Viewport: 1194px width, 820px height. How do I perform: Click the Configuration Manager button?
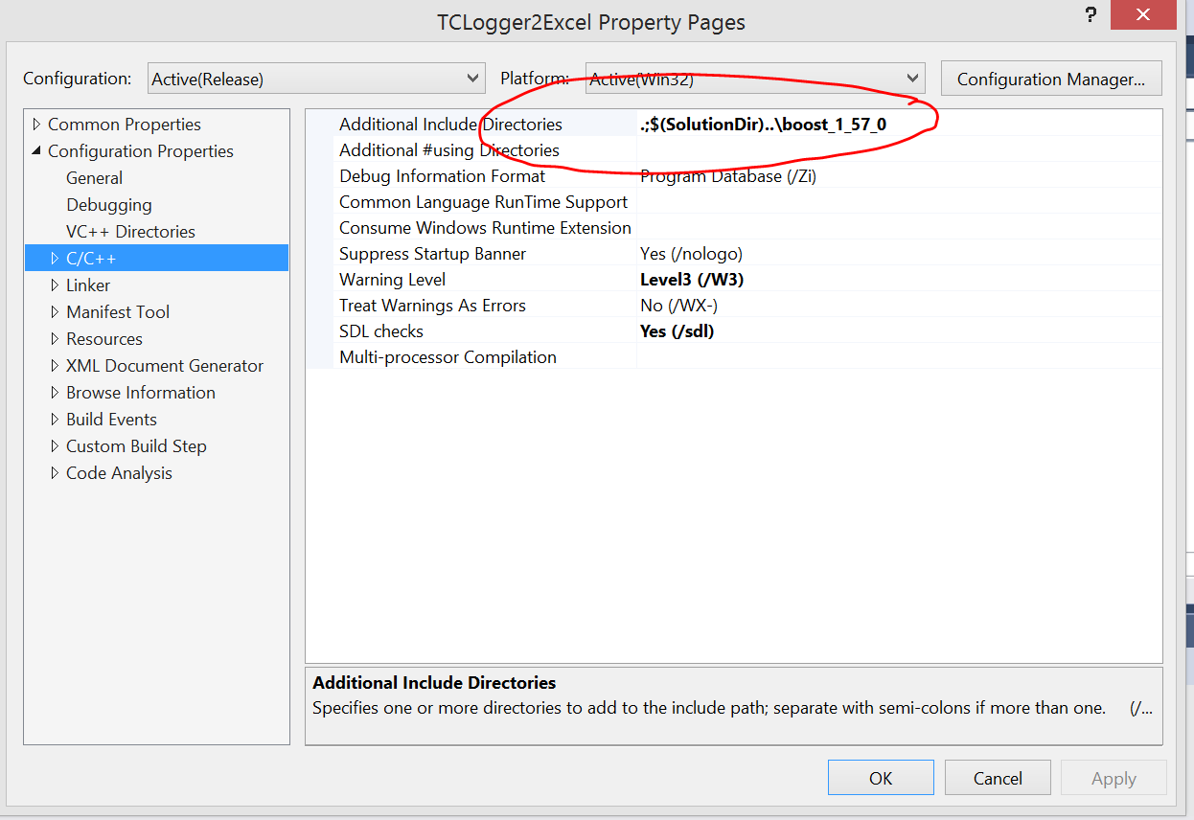coord(1051,79)
